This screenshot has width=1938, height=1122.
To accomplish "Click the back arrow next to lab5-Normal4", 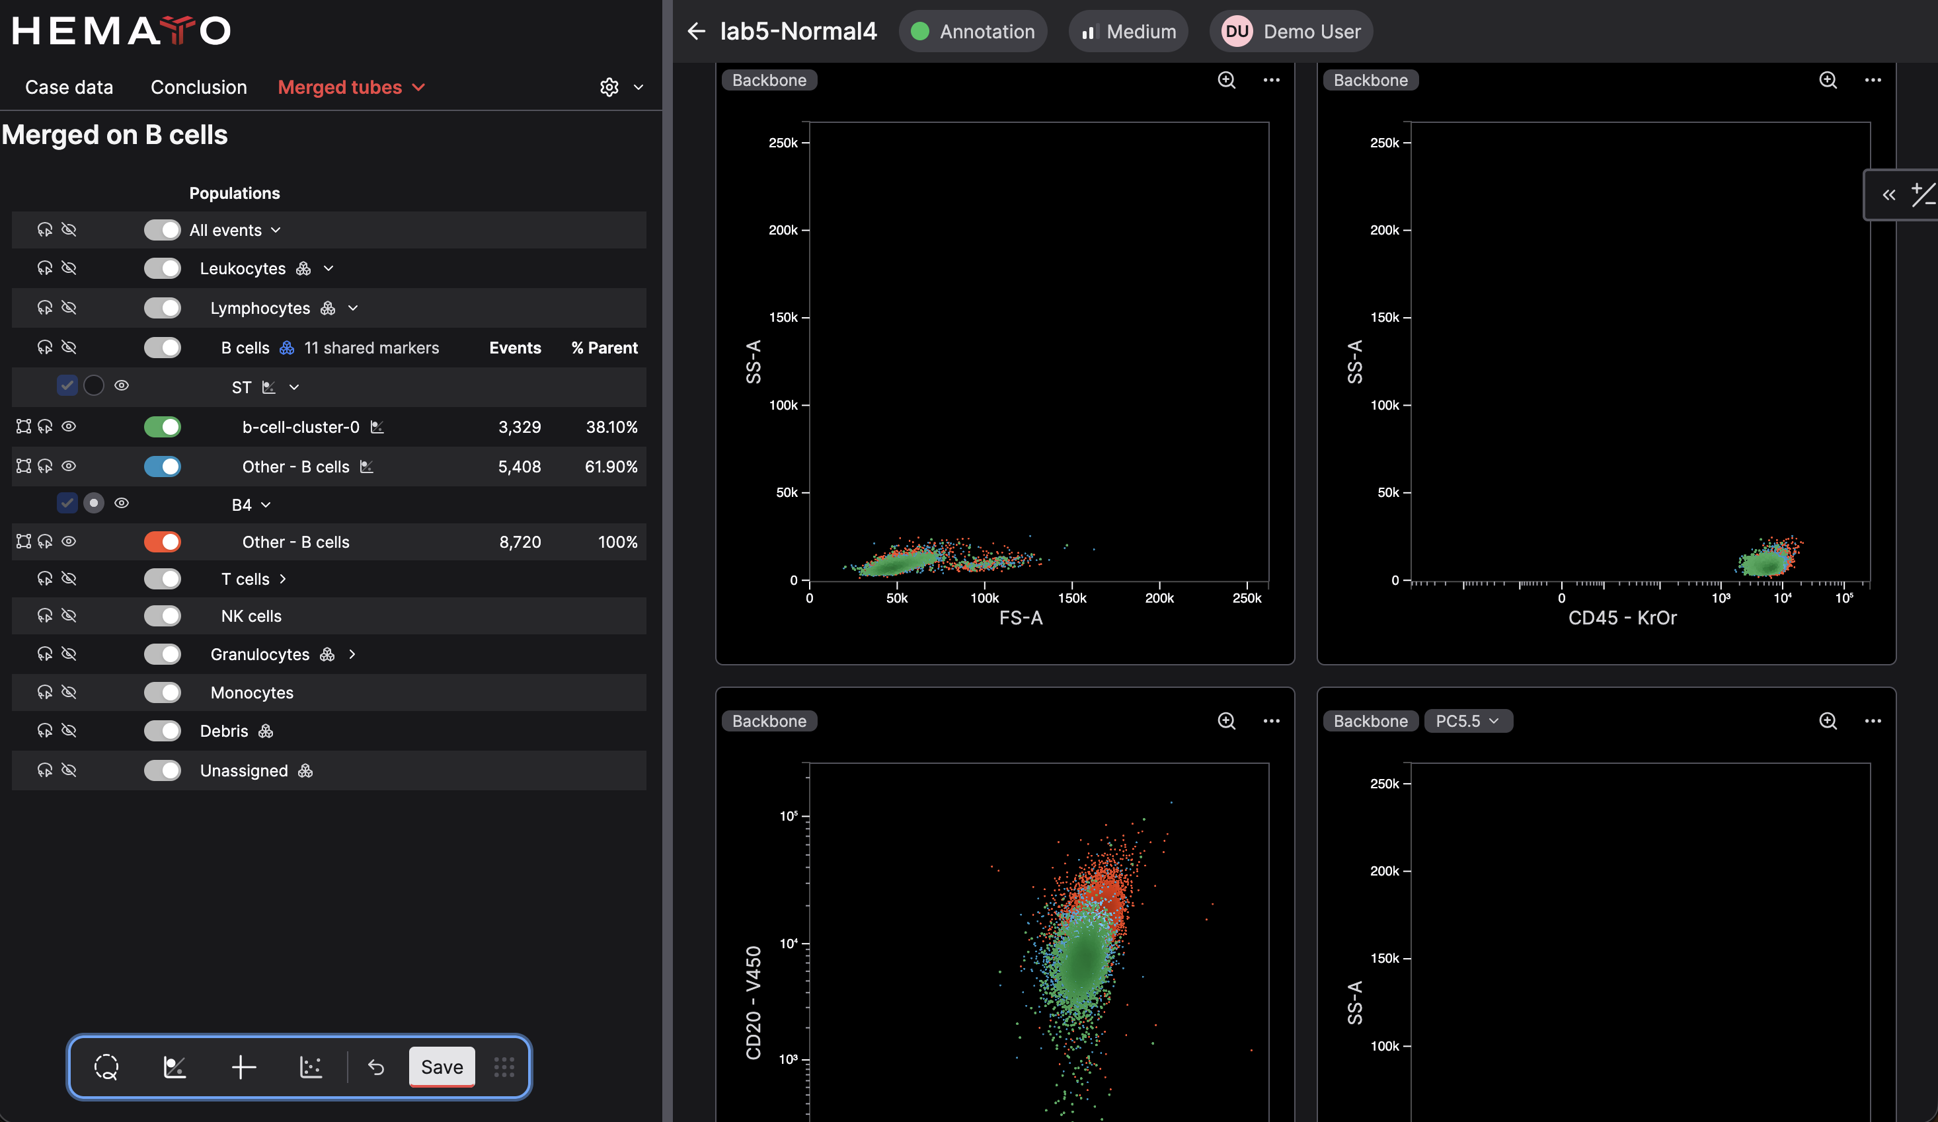I will (697, 31).
